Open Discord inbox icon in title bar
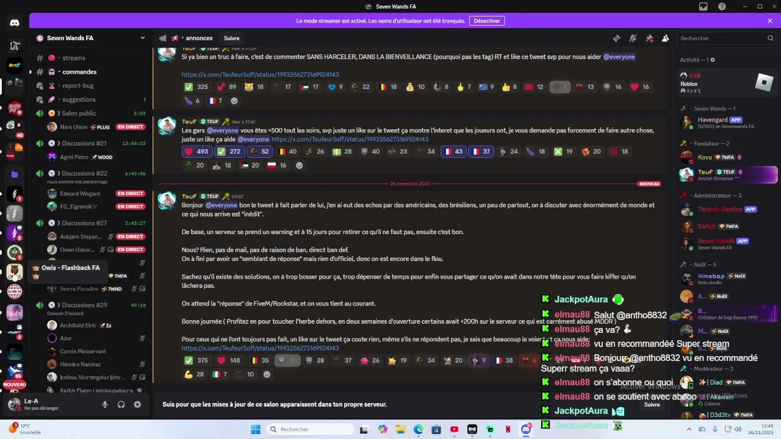This screenshot has width=781, height=439. 704,7
